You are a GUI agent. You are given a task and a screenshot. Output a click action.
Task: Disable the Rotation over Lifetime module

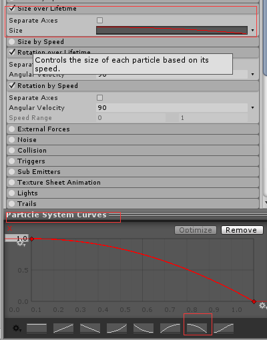pos(12,52)
